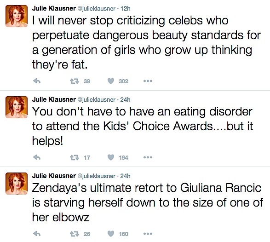Viewport: 270px width, 242px height.
Task: Open Julie Klausner's avatar on the third tweet
Action: (x=17, y=184)
